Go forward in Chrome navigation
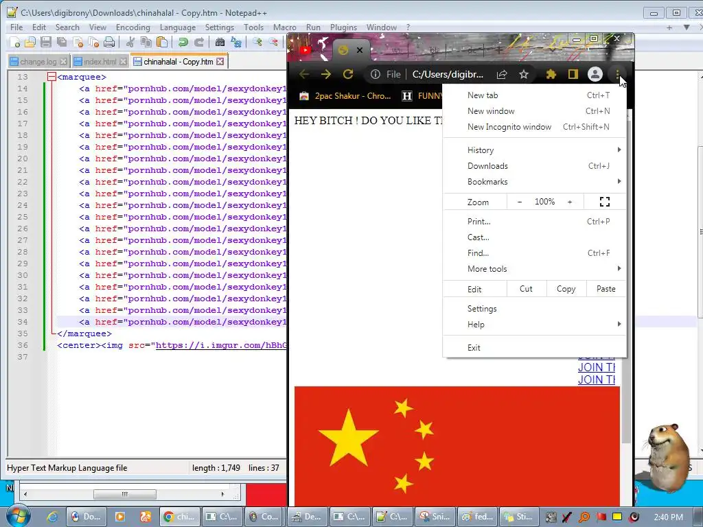This screenshot has height=527, width=703. [x=326, y=74]
